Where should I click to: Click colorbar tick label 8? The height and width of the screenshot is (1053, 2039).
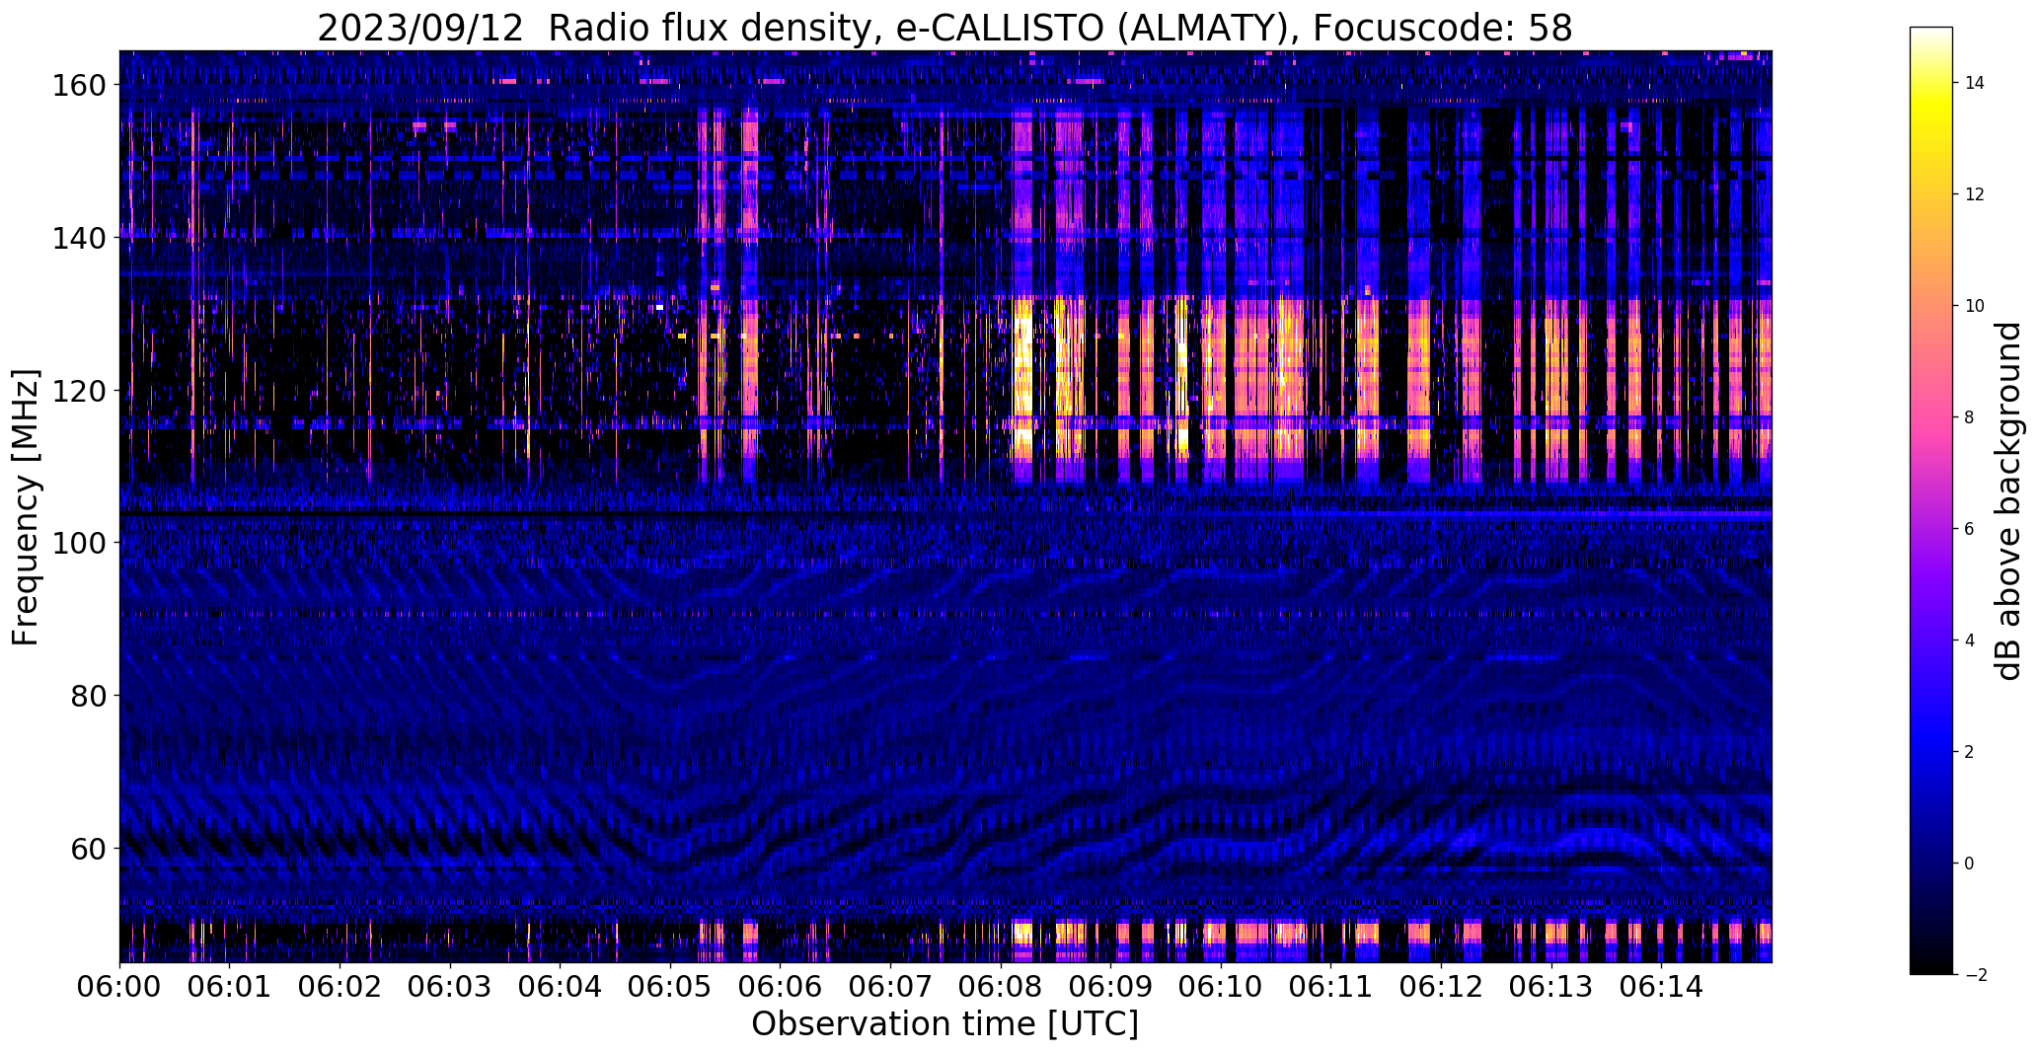[x=1970, y=417]
